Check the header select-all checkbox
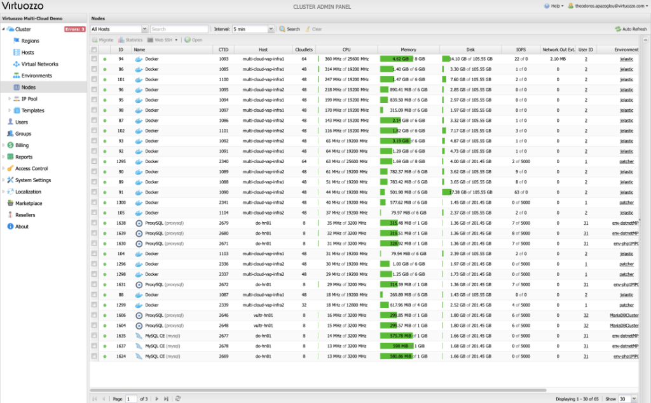This screenshot has width=651, height=403. tap(94, 50)
